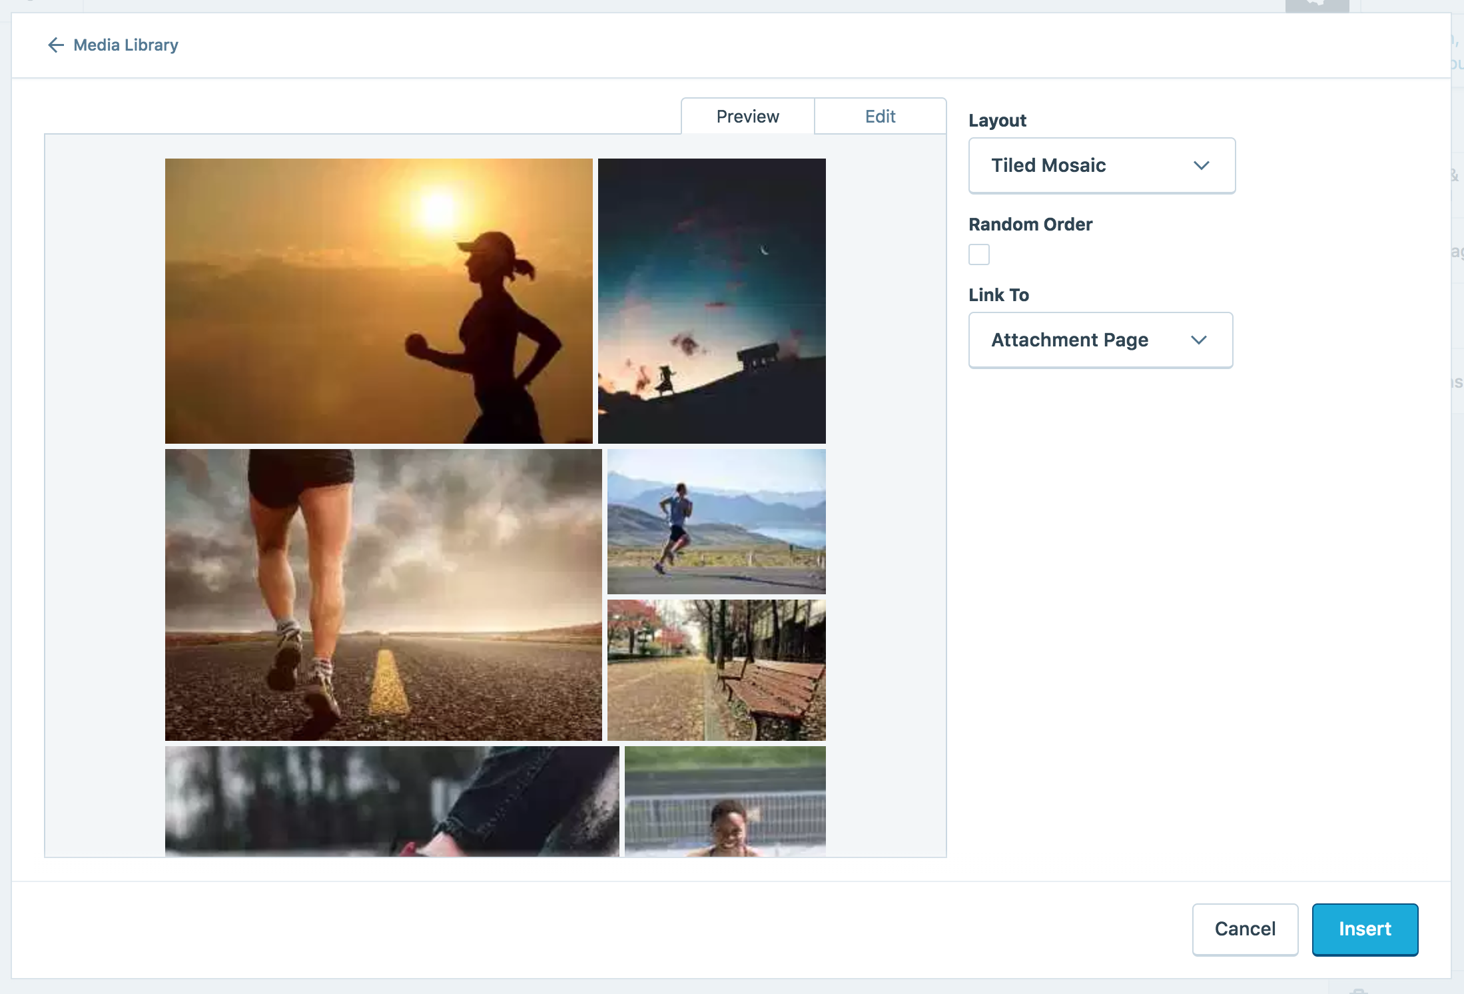Viewport: 1464px width, 994px height.
Task: Switch to the Edit tab
Action: click(880, 116)
